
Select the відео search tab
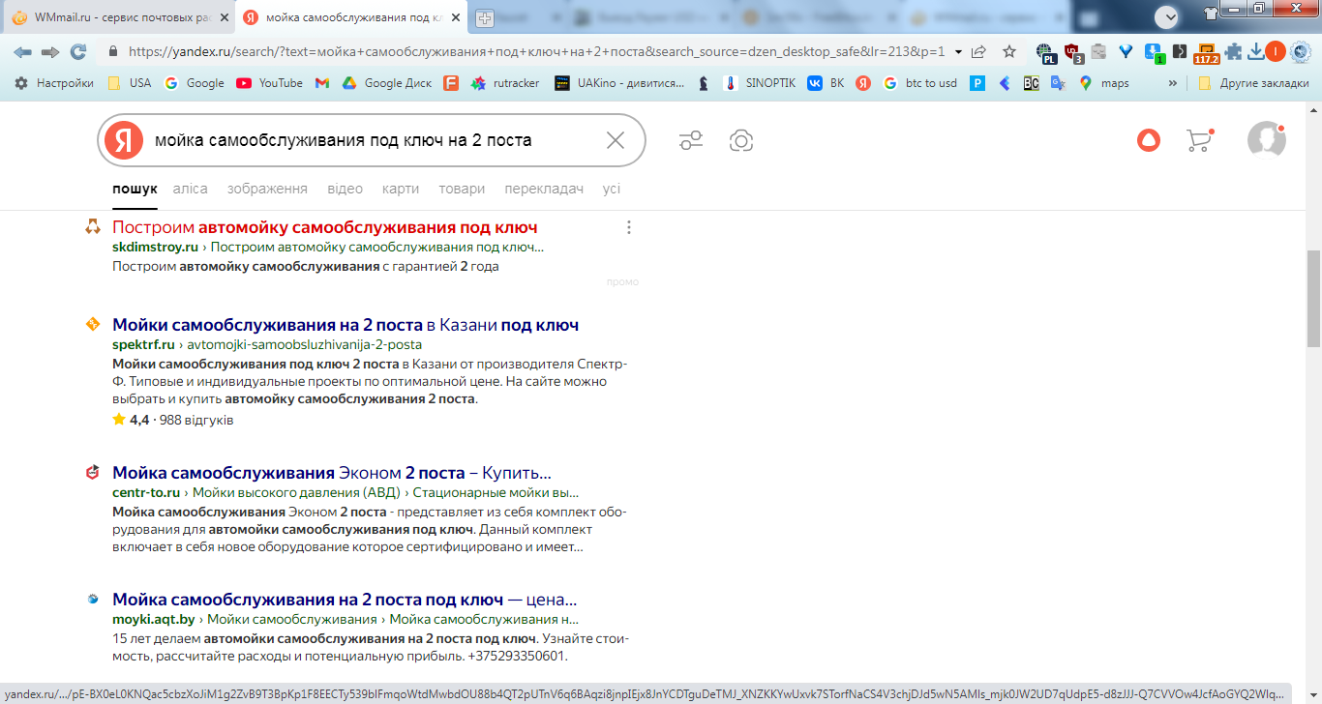(345, 190)
